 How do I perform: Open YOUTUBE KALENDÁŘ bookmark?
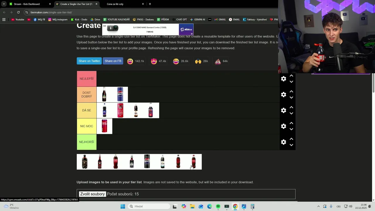[116, 20]
